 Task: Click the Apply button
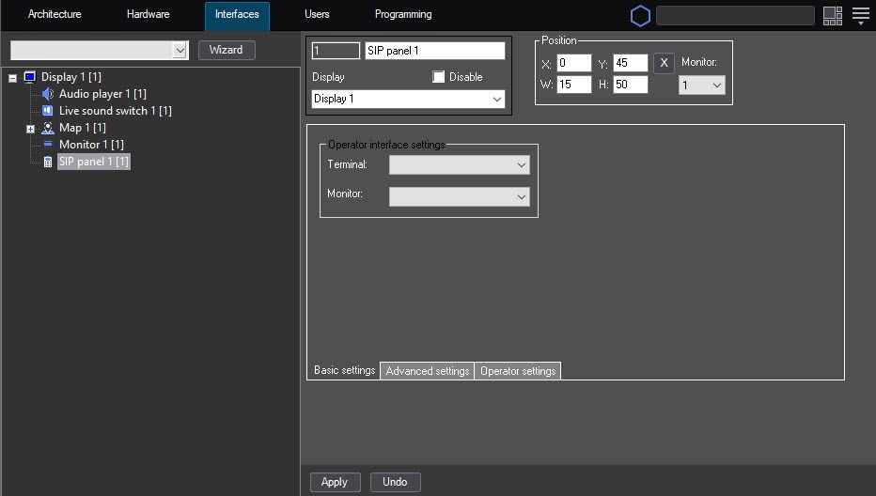(x=335, y=482)
